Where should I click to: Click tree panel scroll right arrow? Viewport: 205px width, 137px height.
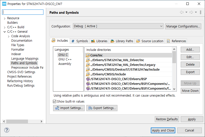click(x=41, y=121)
